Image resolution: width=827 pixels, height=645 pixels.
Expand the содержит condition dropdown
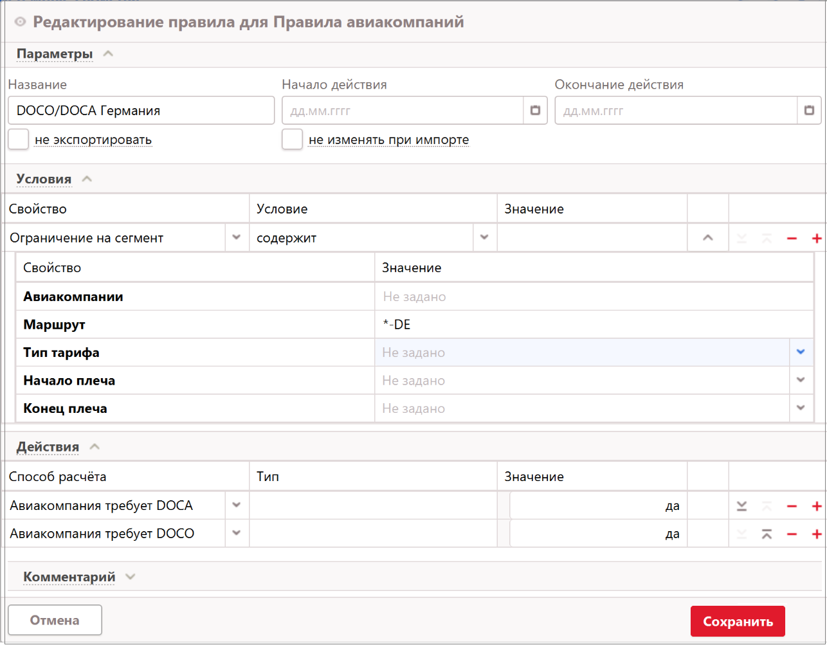(x=484, y=238)
